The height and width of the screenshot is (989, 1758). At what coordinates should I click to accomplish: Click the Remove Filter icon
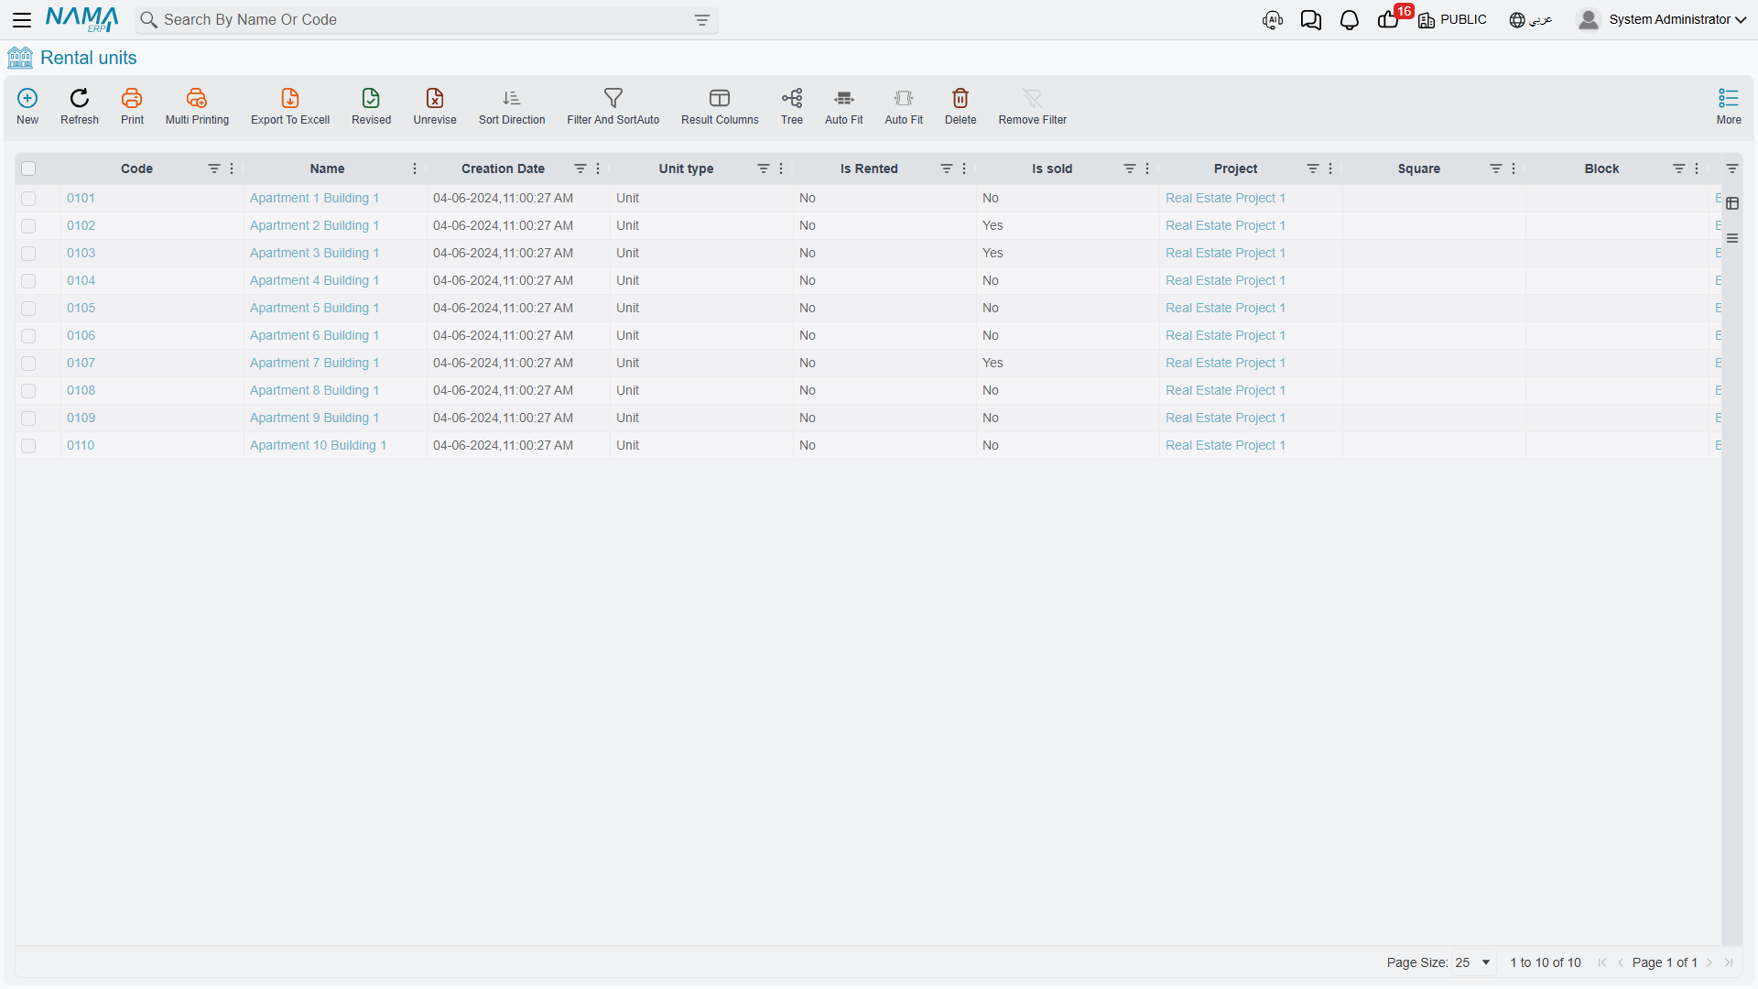pyautogui.click(x=1033, y=98)
